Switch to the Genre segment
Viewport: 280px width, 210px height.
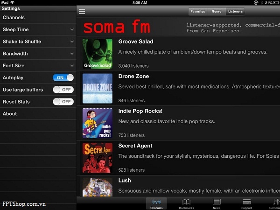217,11
